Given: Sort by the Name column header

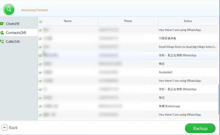Looking at the screenshot, I should 68,21.
